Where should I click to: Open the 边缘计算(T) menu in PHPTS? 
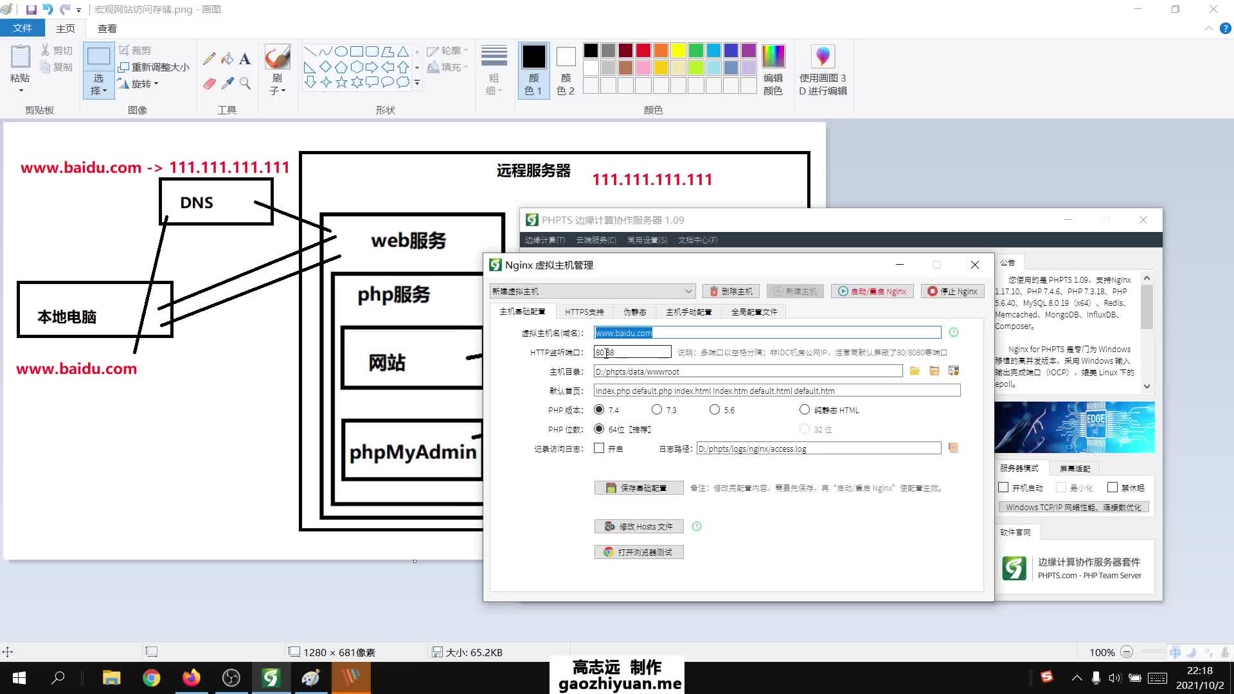coord(545,240)
